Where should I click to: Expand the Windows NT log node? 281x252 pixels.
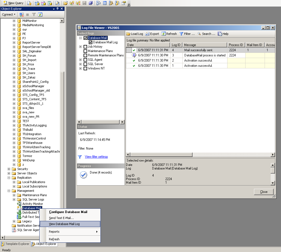click(x=81, y=68)
